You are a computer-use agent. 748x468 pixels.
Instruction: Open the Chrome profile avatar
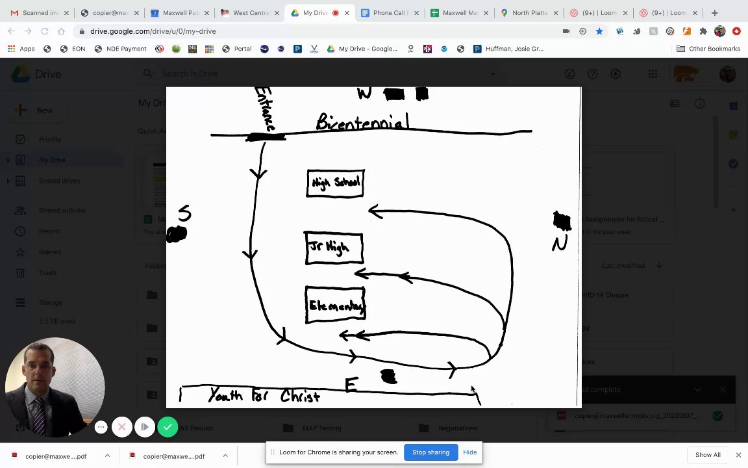720,31
